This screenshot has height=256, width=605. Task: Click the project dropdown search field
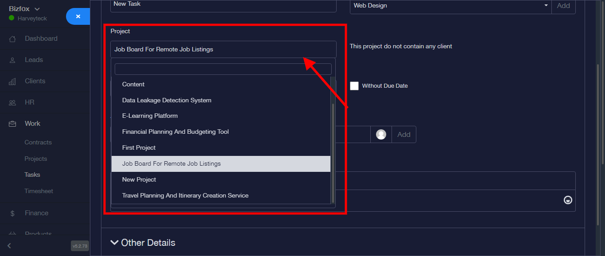pyautogui.click(x=223, y=69)
